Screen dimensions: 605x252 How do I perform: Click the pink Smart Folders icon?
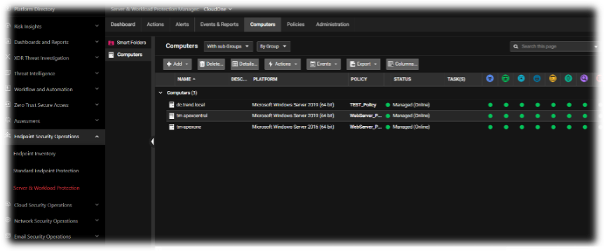click(x=111, y=43)
